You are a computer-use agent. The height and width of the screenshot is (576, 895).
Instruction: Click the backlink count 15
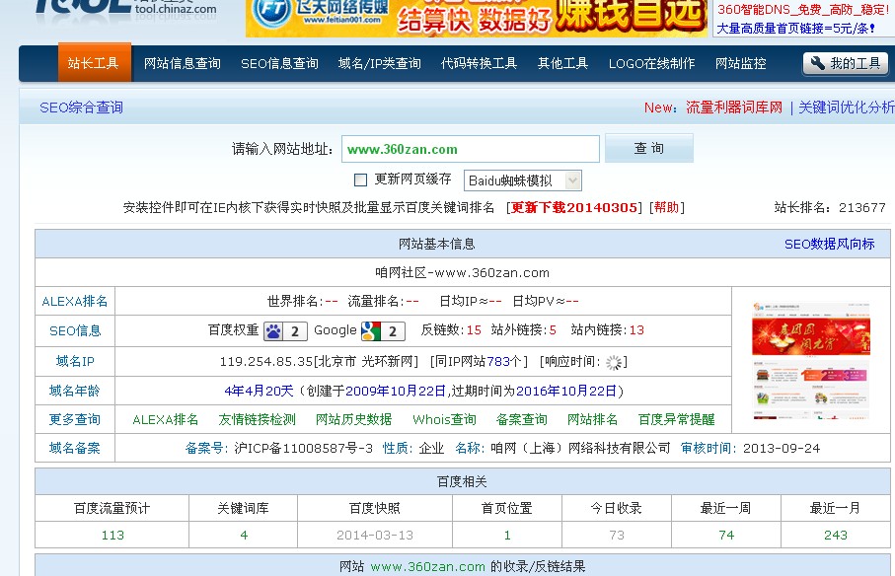(x=474, y=330)
